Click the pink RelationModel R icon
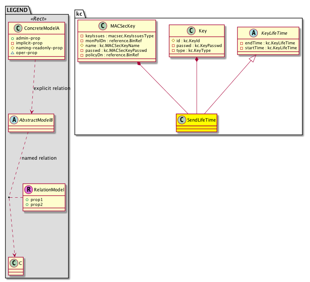 tap(28, 189)
